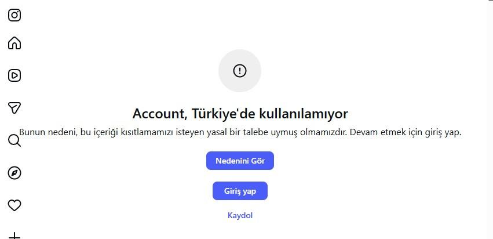Click the scrollbar thumb at the top right
The height and width of the screenshot is (239, 493).
tap(490, 1)
